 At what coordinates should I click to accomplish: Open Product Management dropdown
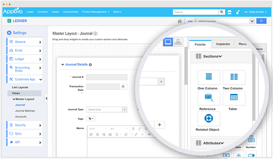point(96,12)
